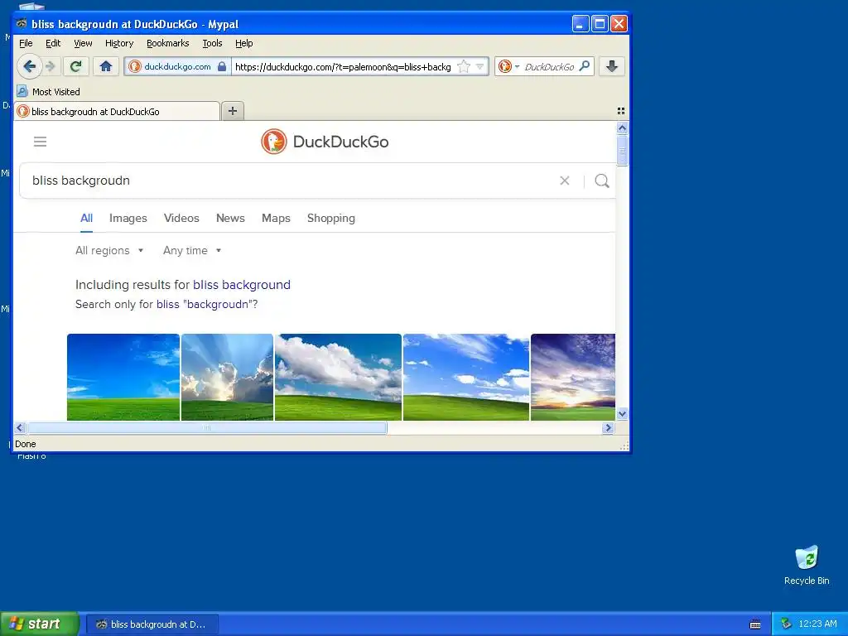Open a new tab with the plus button

[x=233, y=111]
